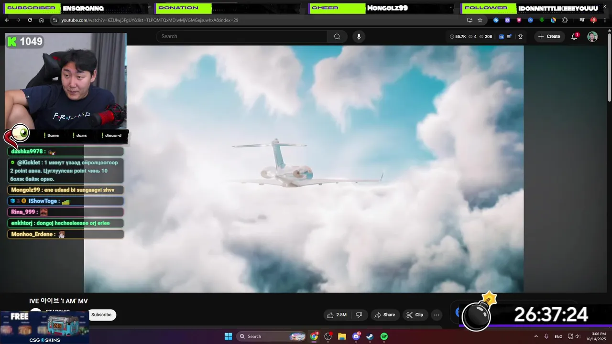Screen dimensions: 612x344
Task: Open volume control in system tray
Action: 578,336
